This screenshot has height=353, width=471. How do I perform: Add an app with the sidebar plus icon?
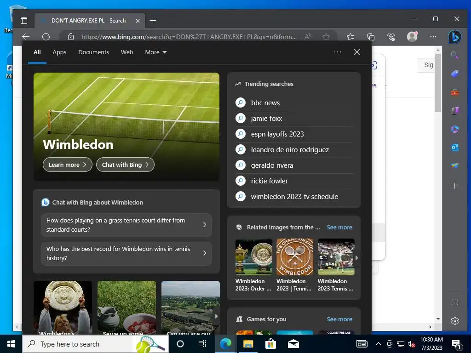tap(455, 186)
